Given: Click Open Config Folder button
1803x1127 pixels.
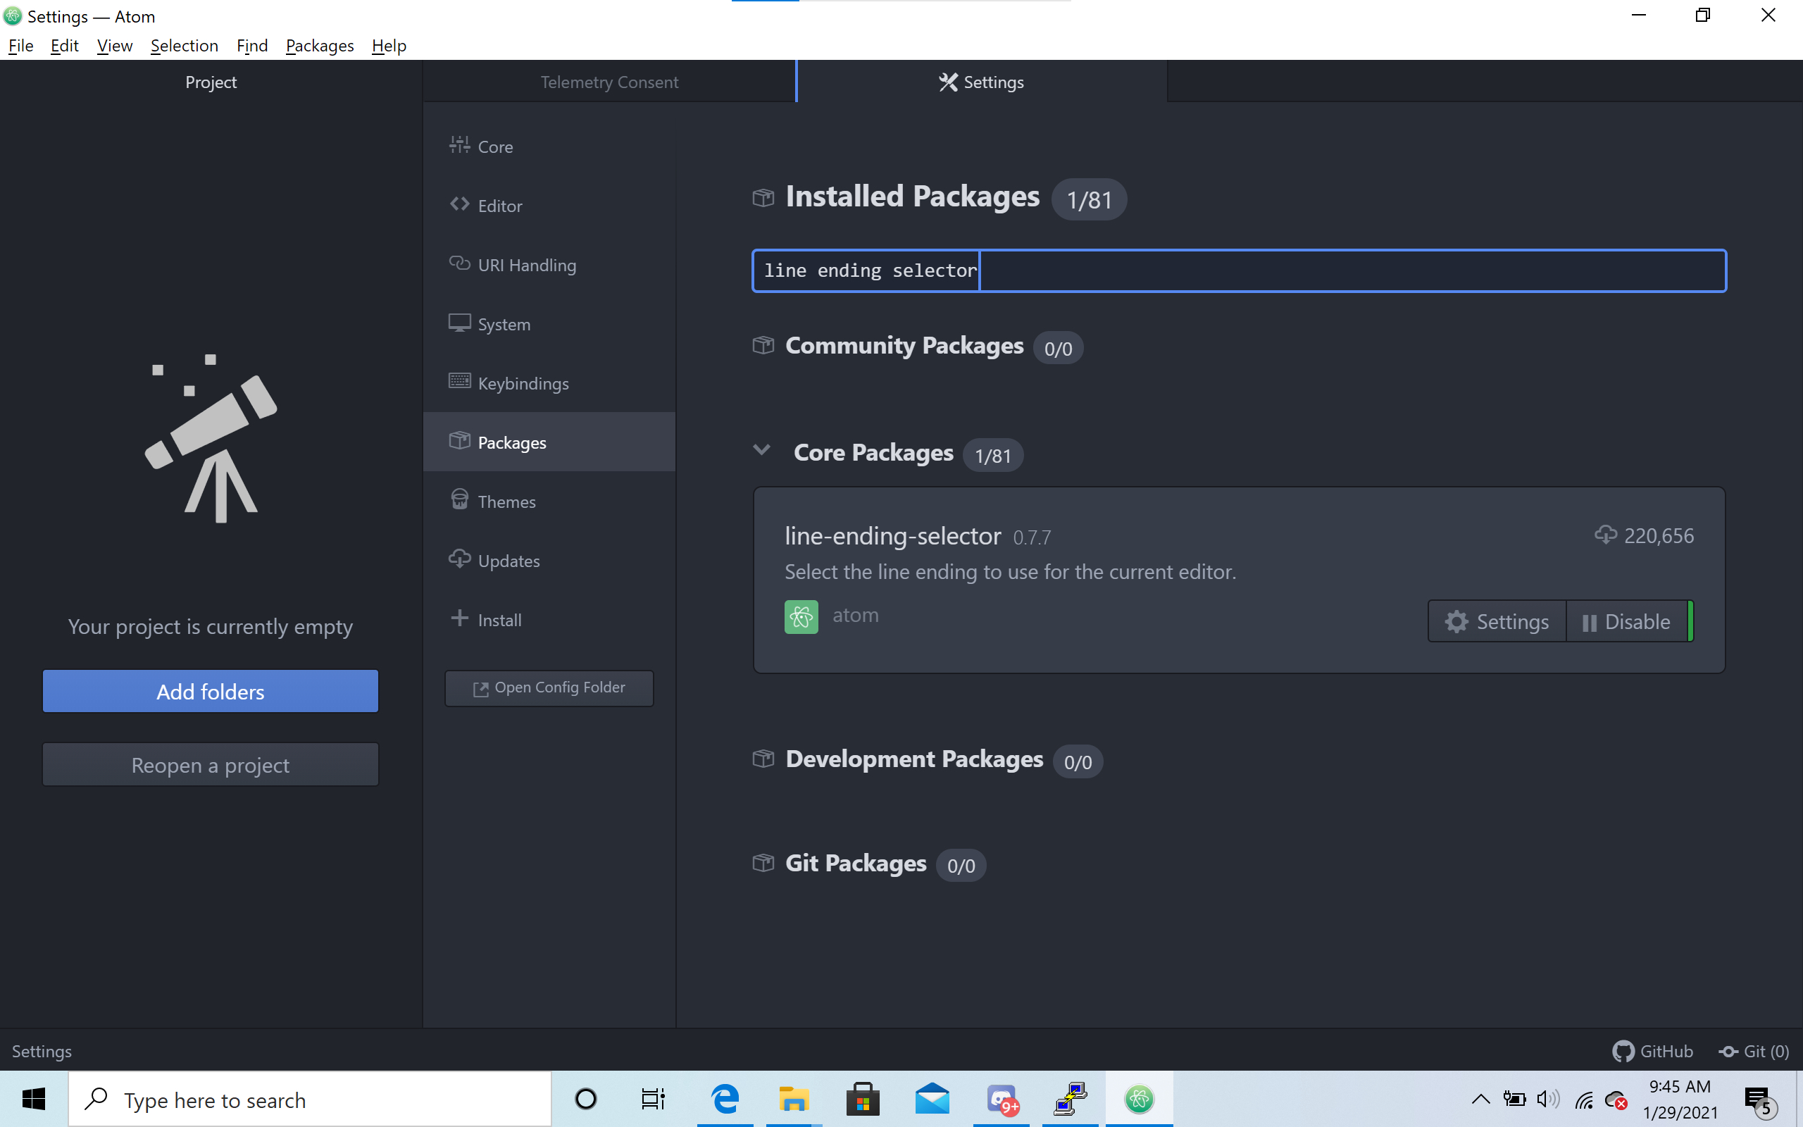Looking at the screenshot, I should (x=549, y=687).
